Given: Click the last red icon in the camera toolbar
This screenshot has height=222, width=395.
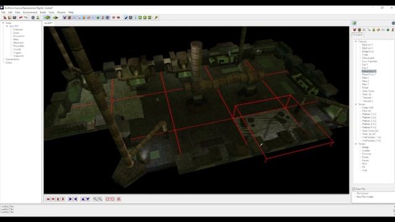Looking at the screenshot, I should pos(118,199).
